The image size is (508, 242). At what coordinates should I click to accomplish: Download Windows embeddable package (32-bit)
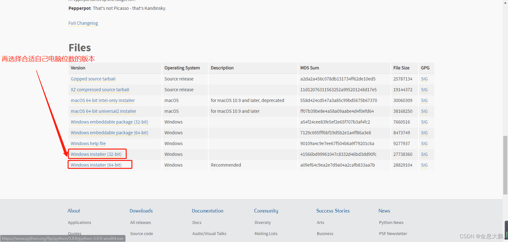pos(110,122)
